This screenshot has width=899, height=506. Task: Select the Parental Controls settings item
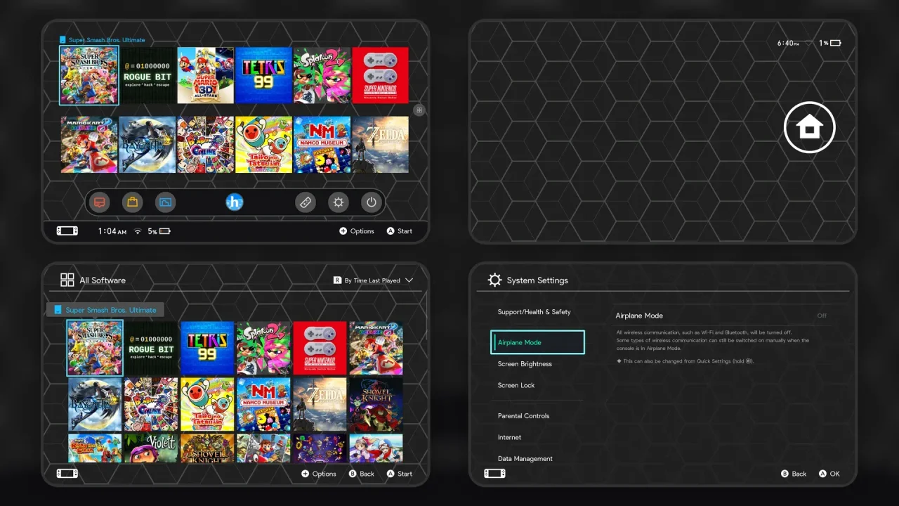coord(523,416)
